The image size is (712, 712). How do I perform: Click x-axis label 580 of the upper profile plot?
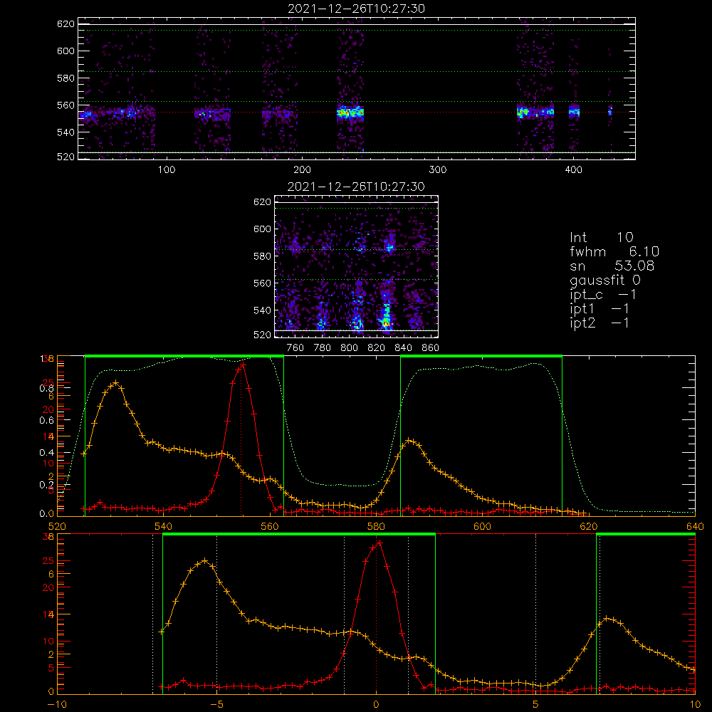pos(376,526)
